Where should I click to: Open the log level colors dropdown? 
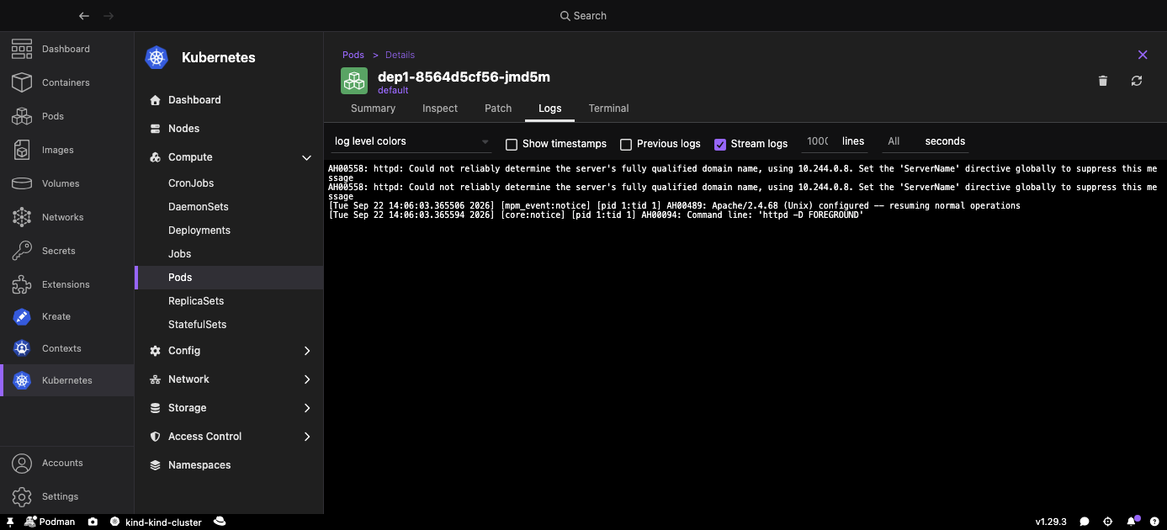(x=411, y=141)
